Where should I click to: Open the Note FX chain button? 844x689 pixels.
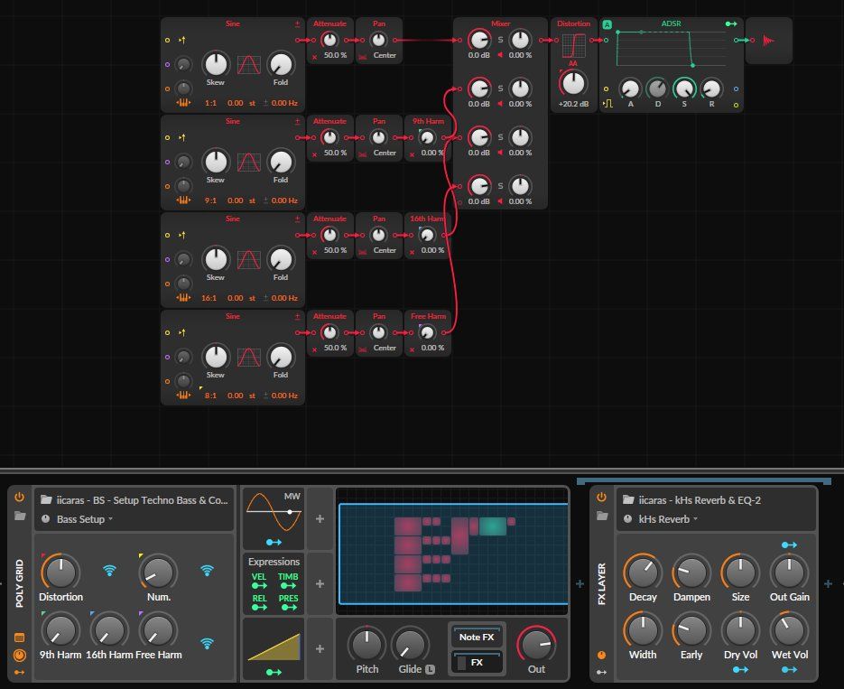(477, 637)
